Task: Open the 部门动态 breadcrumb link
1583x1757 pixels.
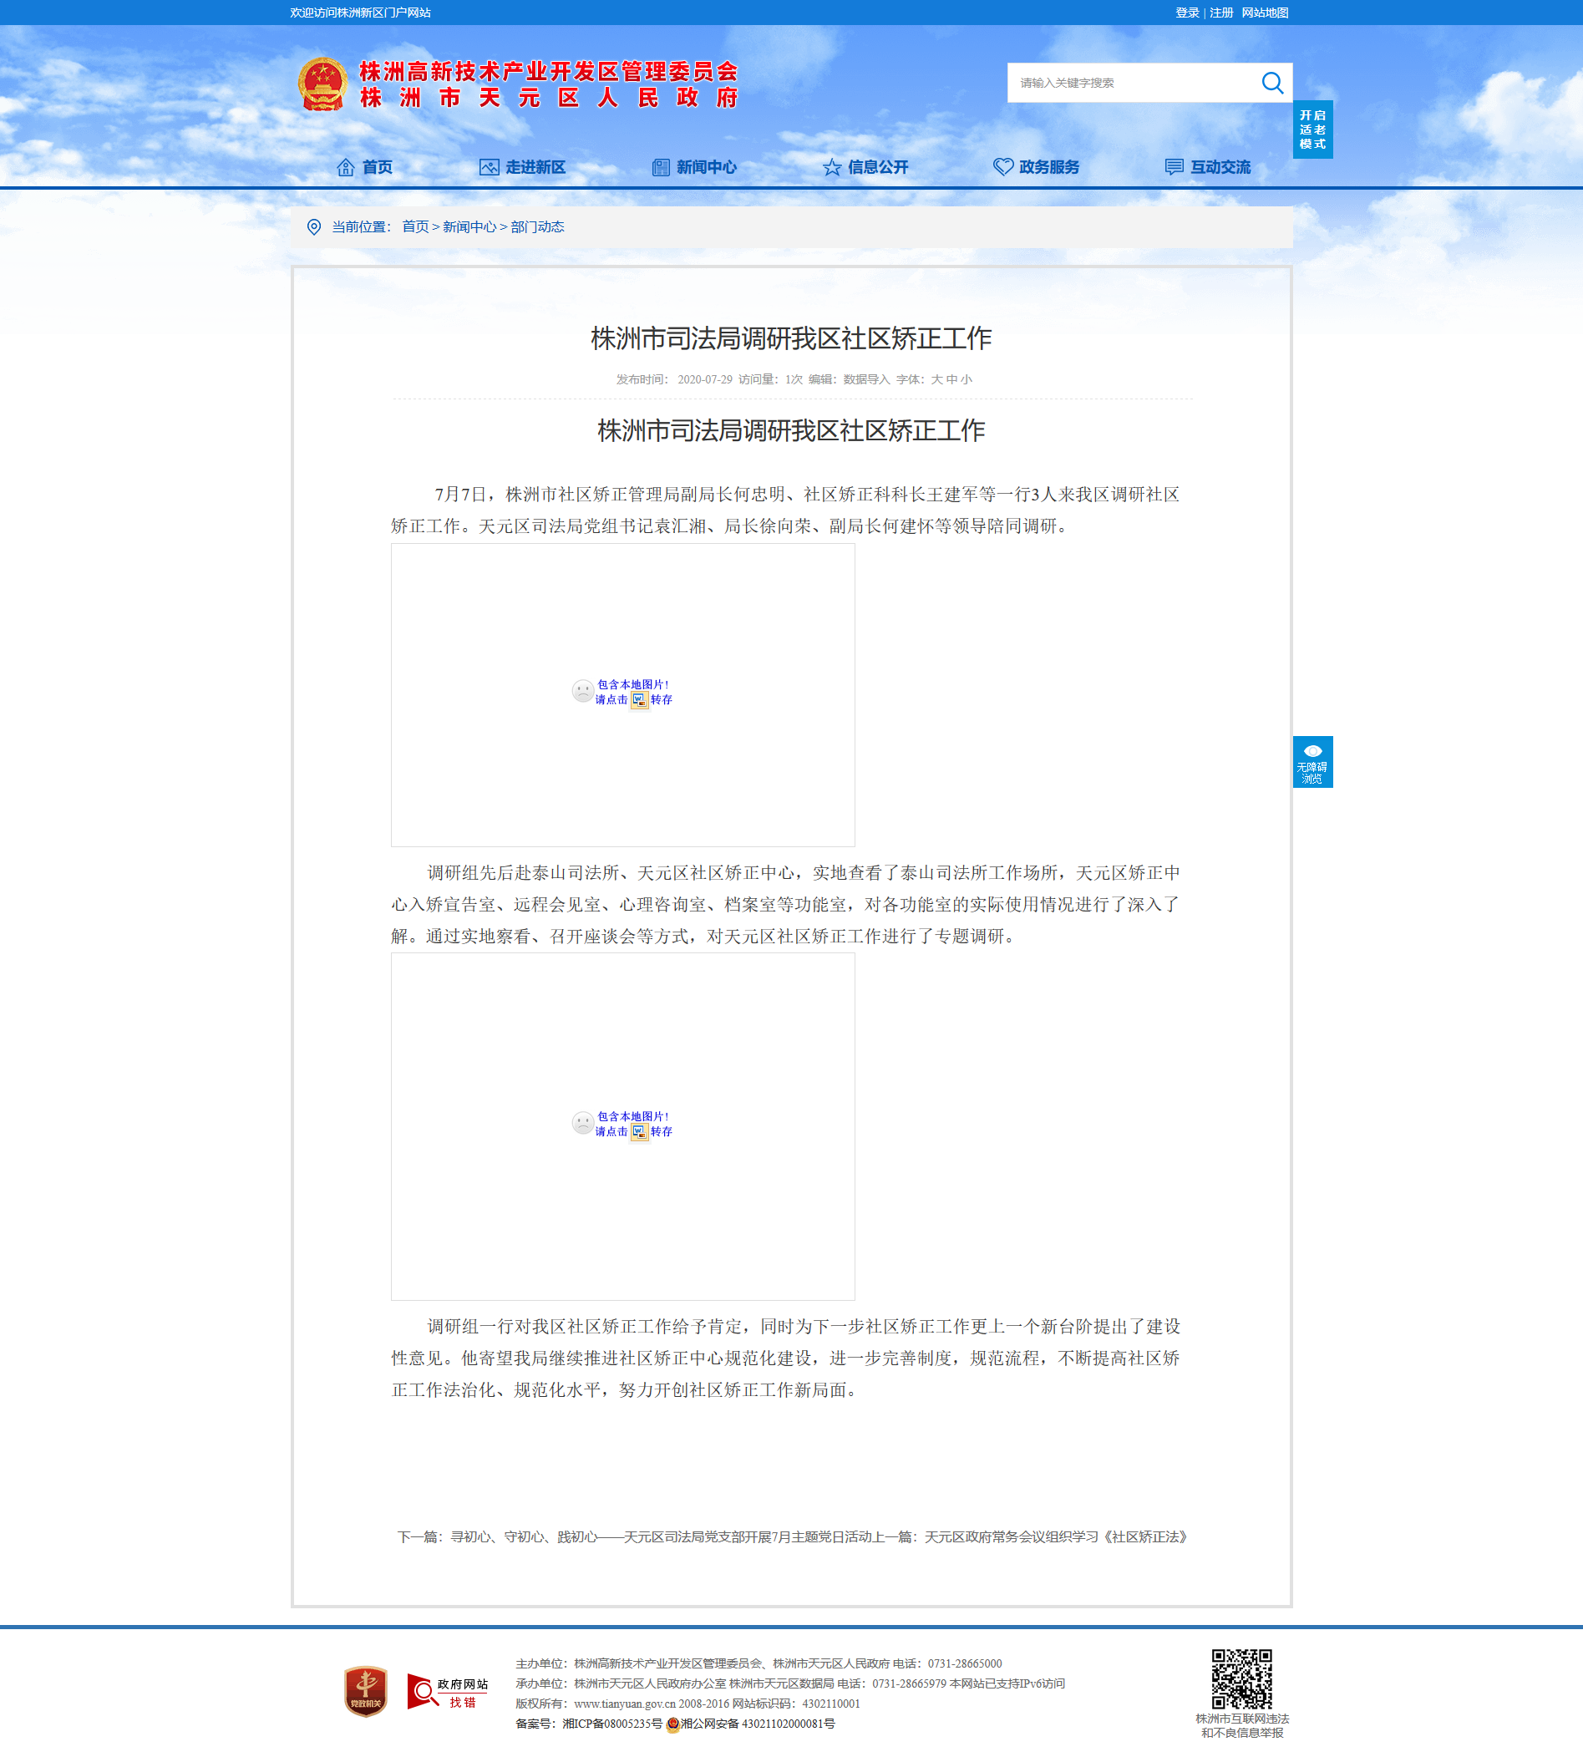Action: [537, 227]
